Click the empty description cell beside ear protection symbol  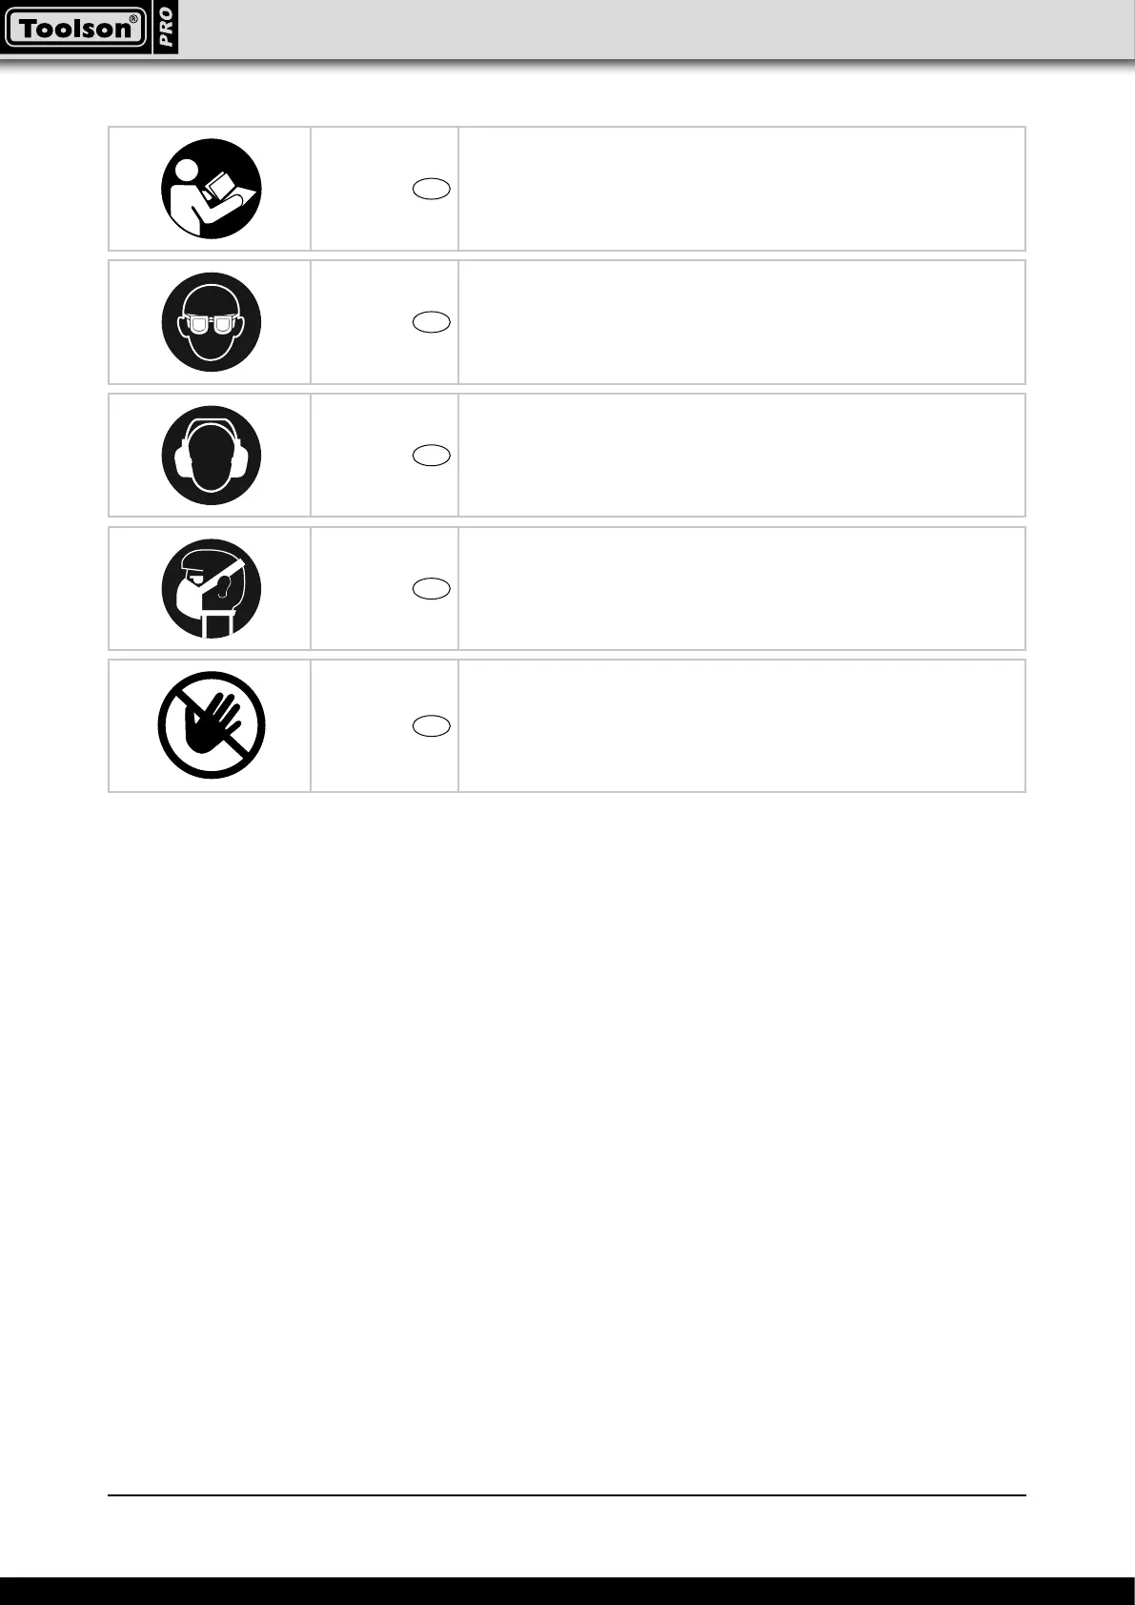tap(741, 456)
